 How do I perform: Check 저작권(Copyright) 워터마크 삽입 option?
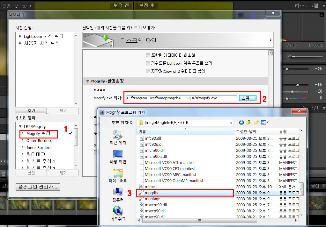(148, 71)
